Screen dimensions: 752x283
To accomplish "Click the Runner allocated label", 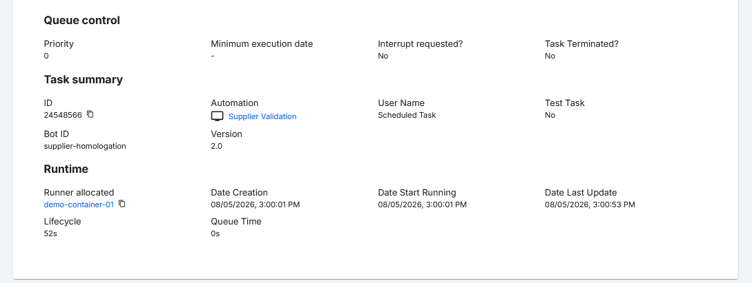I will click(79, 193).
